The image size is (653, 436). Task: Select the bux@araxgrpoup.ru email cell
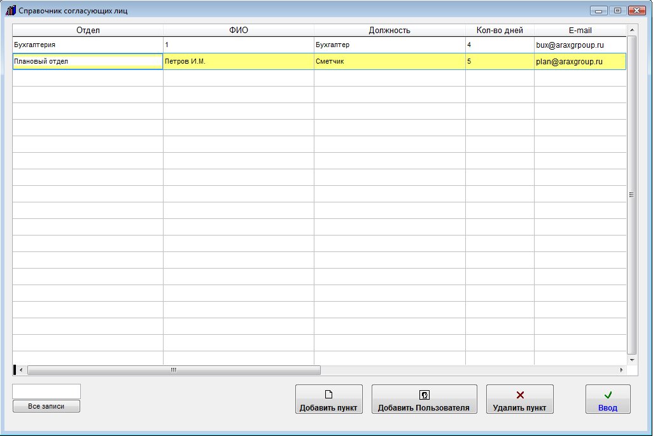click(580, 45)
